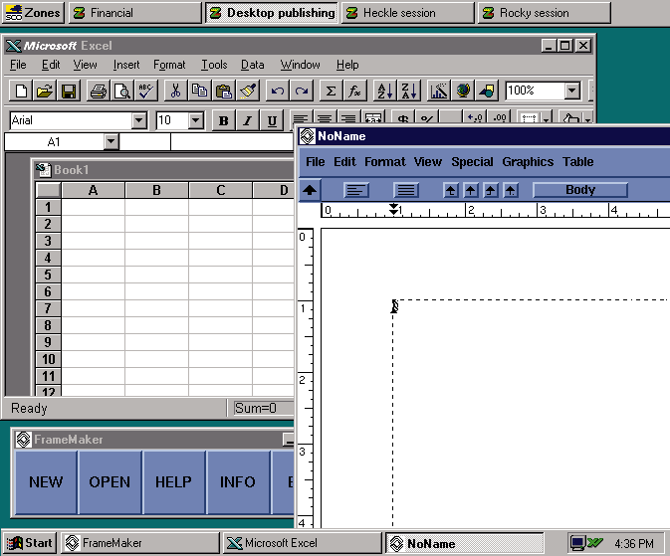Expand the A1 Name Box dropdown
670x556 pixels.
coord(111,141)
